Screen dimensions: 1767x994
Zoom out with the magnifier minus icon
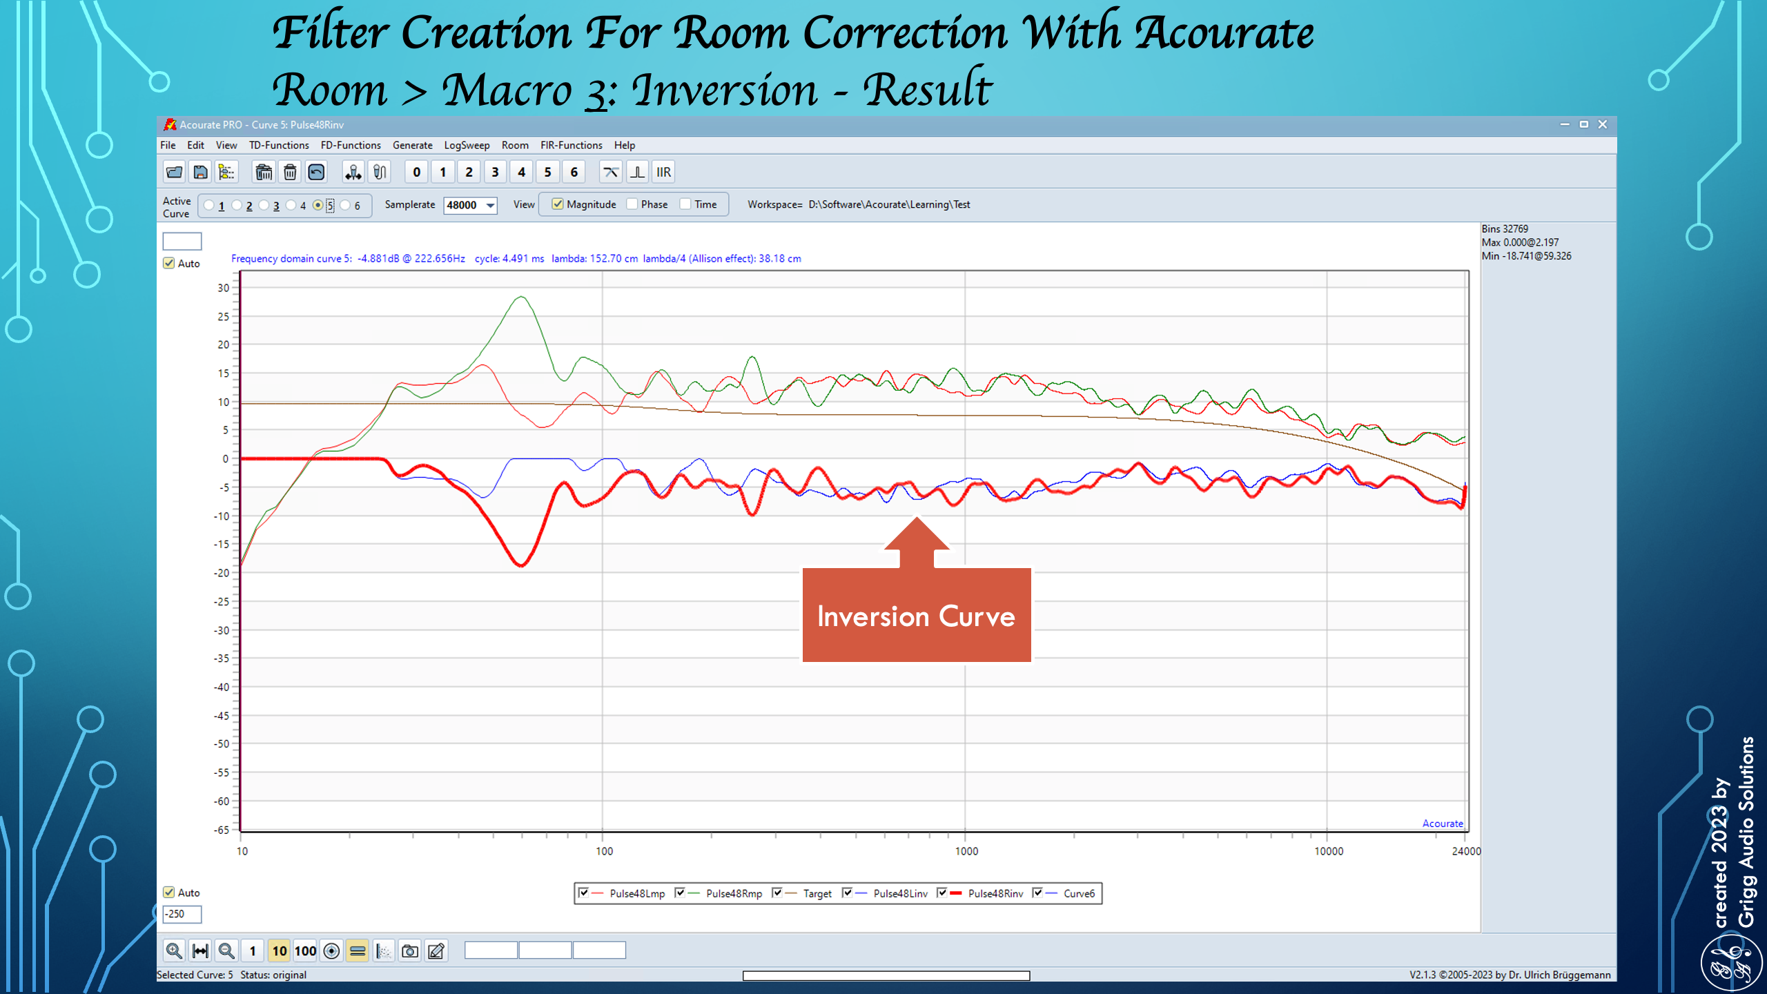[226, 951]
